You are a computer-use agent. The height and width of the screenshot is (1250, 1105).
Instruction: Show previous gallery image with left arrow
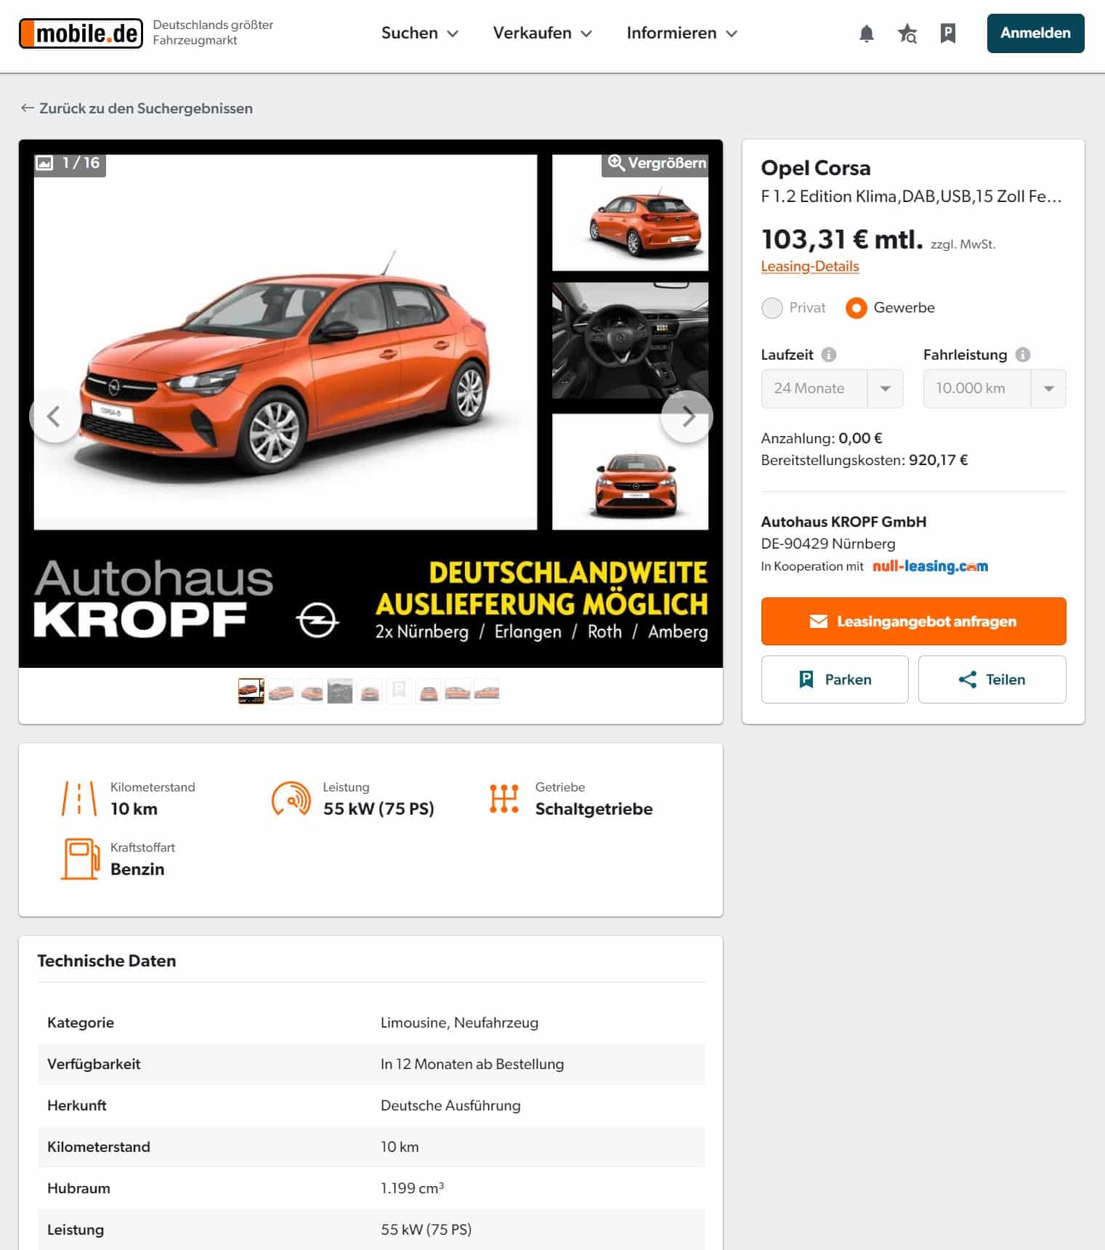pyautogui.click(x=54, y=416)
